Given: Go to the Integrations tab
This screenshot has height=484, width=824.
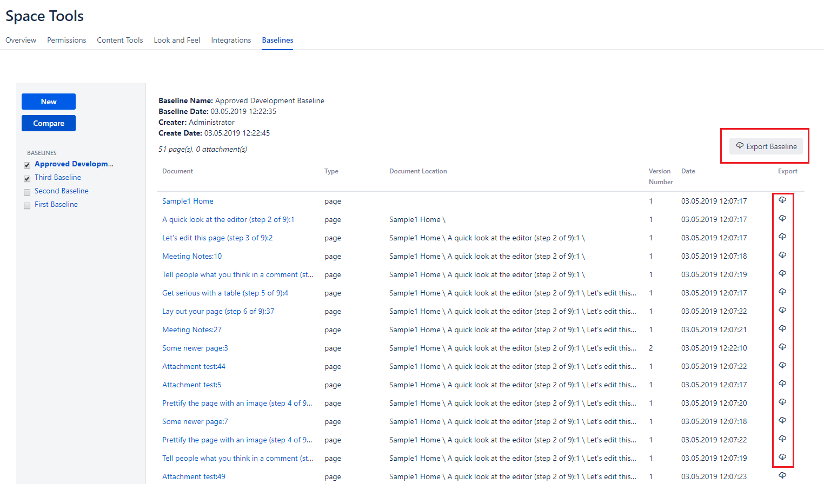Looking at the screenshot, I should point(231,40).
